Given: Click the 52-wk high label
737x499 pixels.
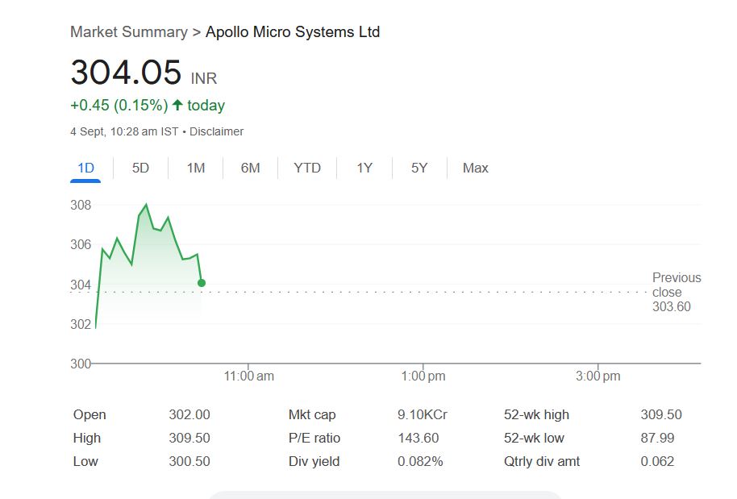Looking at the screenshot, I should pos(536,414).
